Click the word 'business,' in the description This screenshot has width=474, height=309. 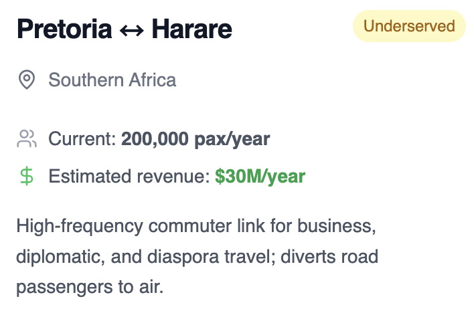[x=337, y=226]
